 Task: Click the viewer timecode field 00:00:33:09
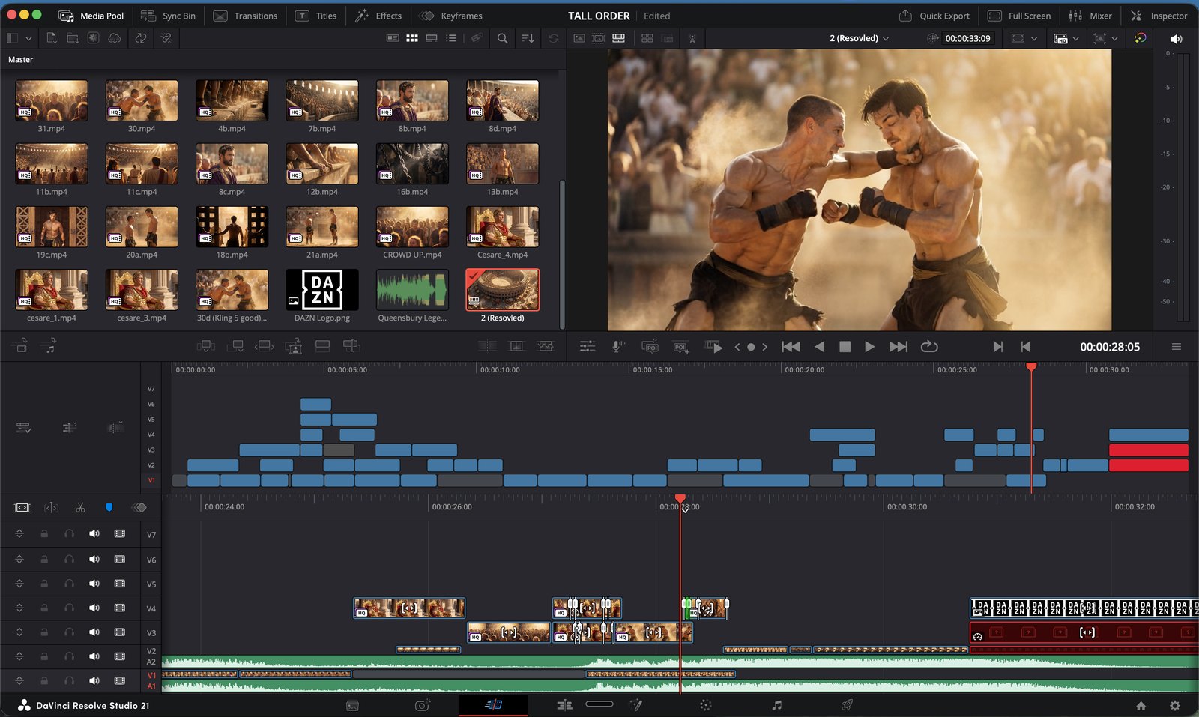(967, 38)
